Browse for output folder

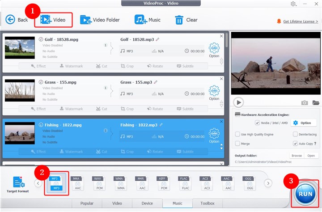click(297, 156)
